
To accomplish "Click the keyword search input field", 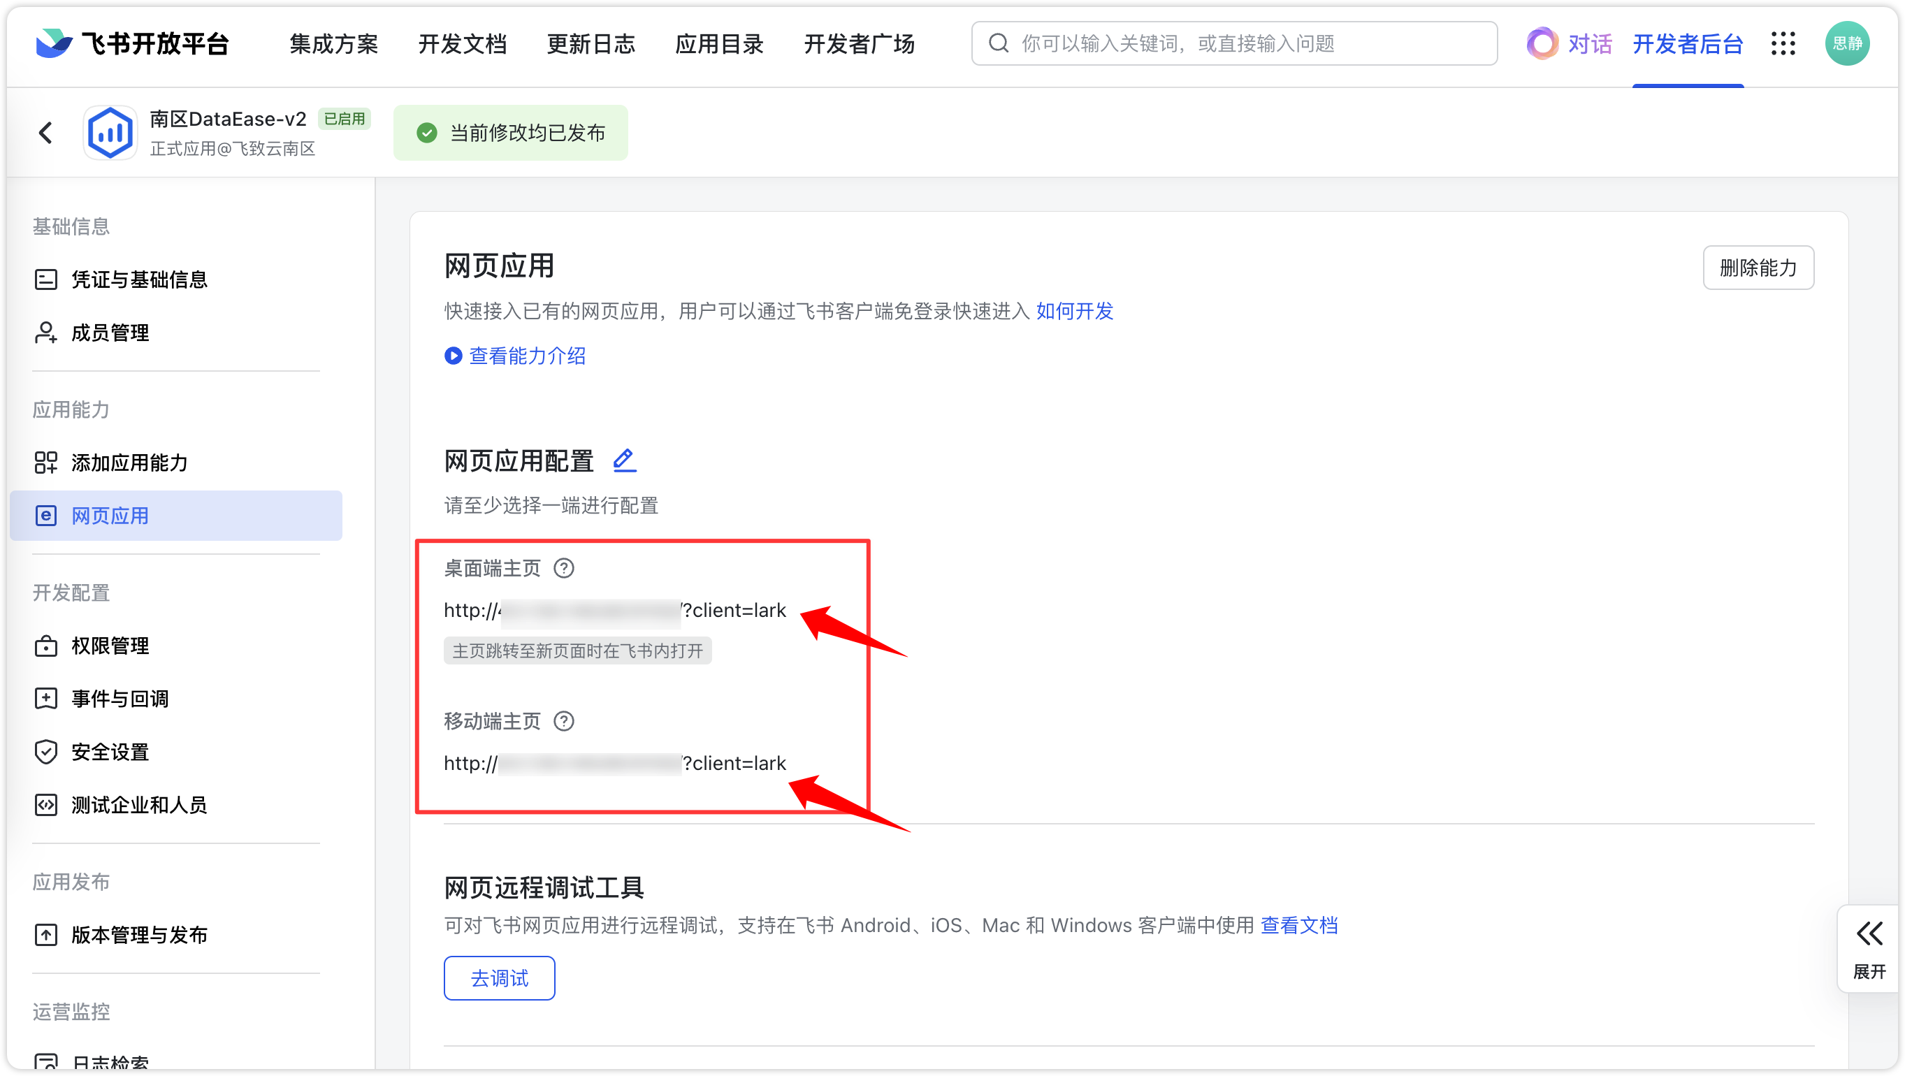I will [1234, 43].
